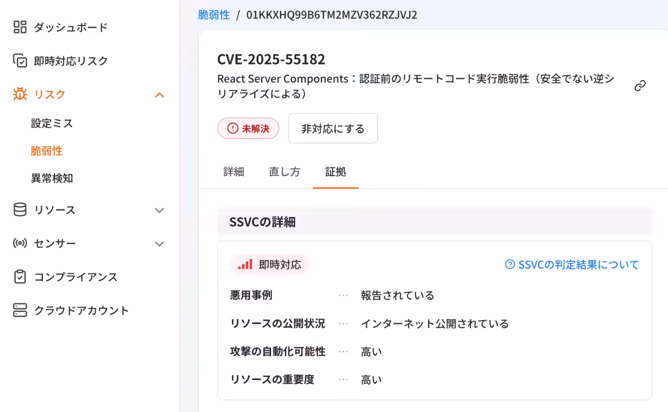Copy the vulnerability link using the chain icon

pos(639,85)
